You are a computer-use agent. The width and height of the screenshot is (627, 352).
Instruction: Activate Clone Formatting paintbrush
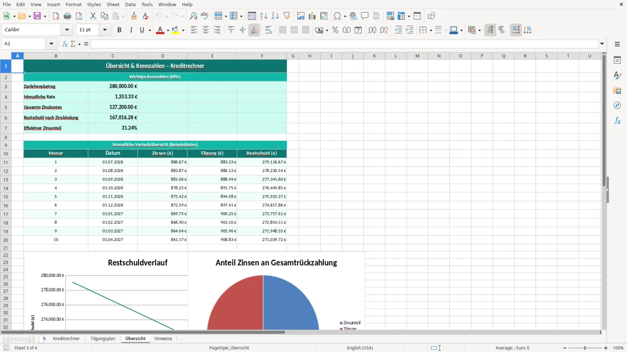click(134, 16)
